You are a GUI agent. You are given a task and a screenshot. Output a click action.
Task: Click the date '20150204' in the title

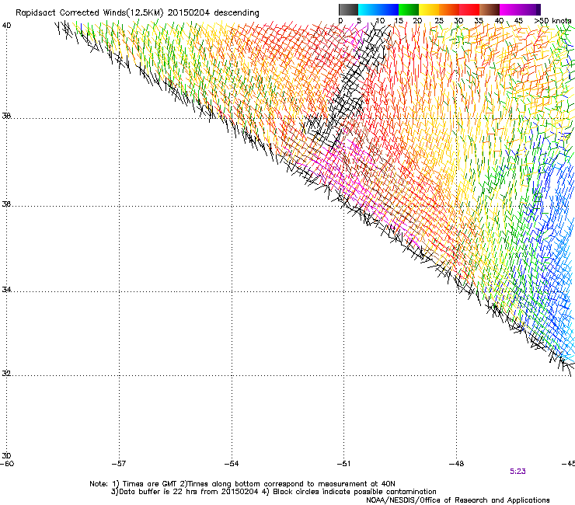[189, 13]
